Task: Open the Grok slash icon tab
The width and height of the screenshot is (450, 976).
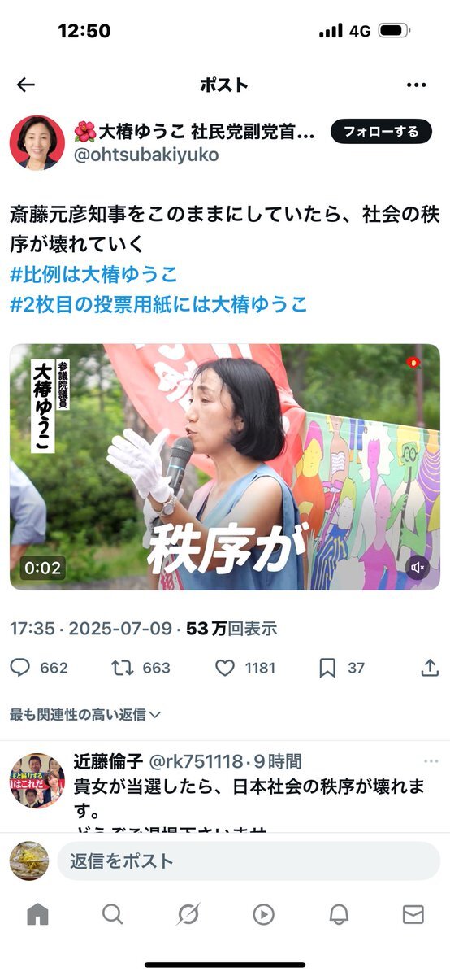Action: pyautogui.click(x=188, y=914)
